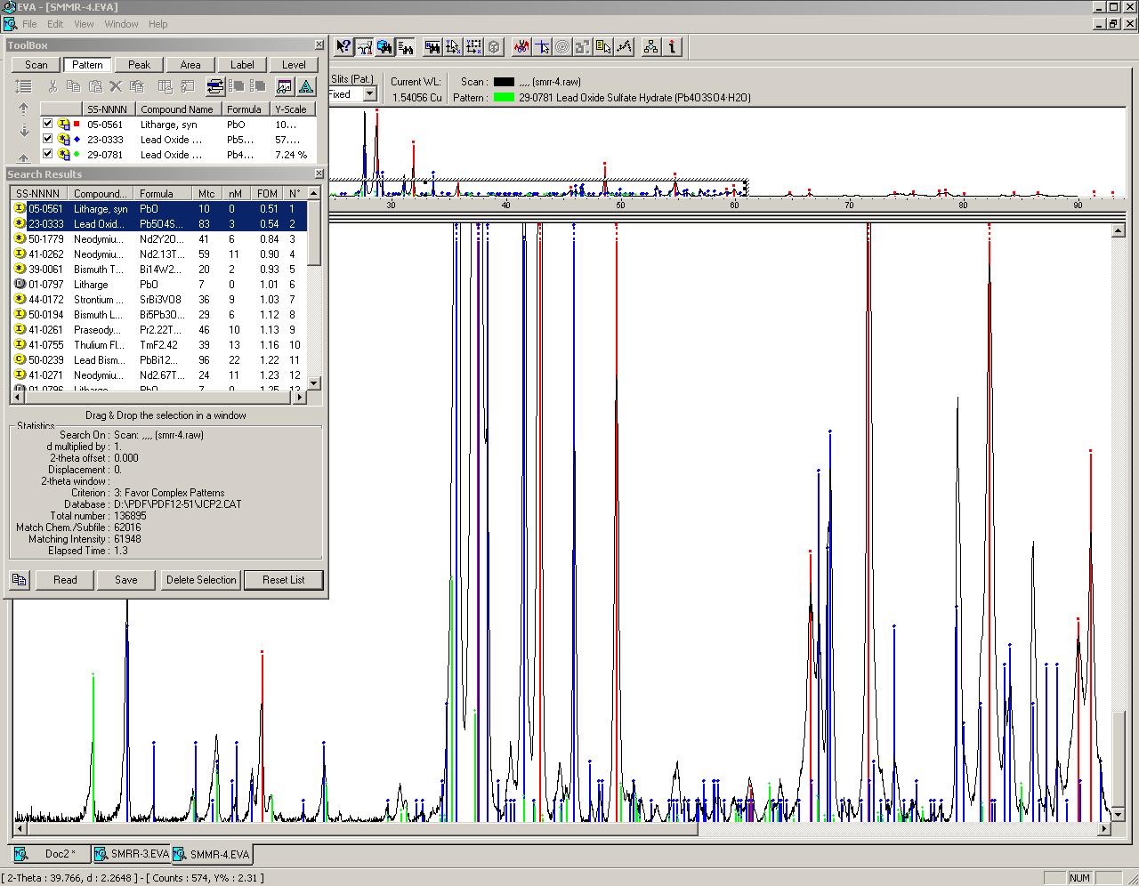Click the green Pattern color swatch

[x=504, y=98]
